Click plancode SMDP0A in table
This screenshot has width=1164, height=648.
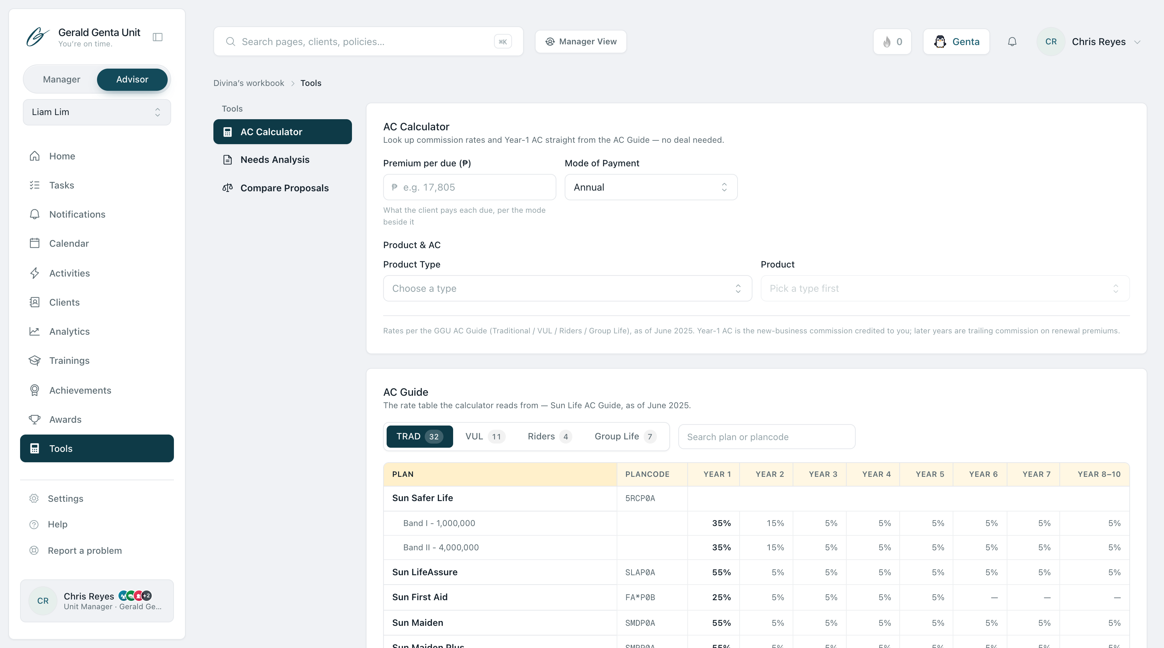[640, 623]
